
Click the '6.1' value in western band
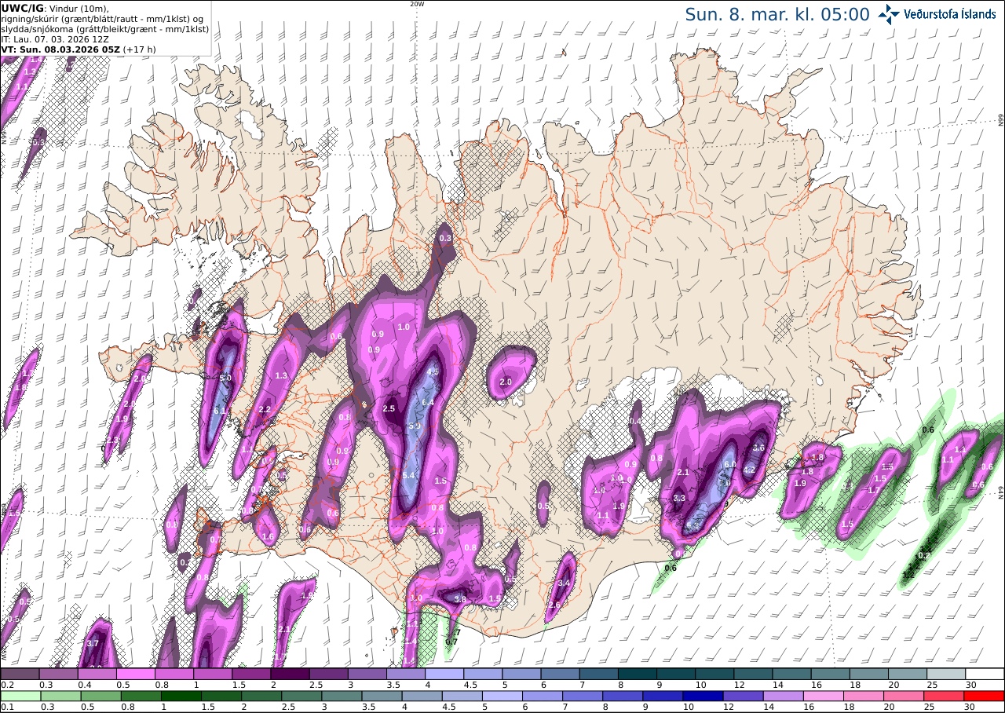(x=220, y=411)
